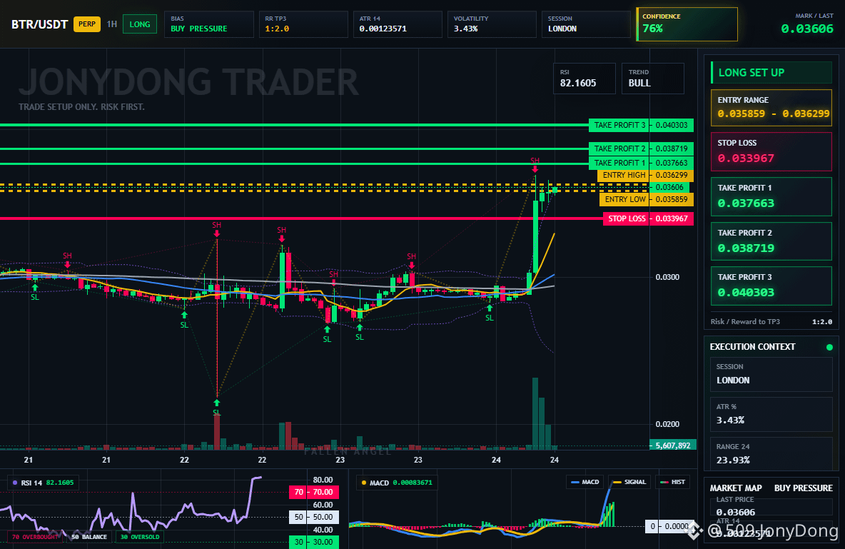This screenshot has height=549, width=845.
Task: Choose the 1H timeframe label
Action: pyautogui.click(x=111, y=24)
